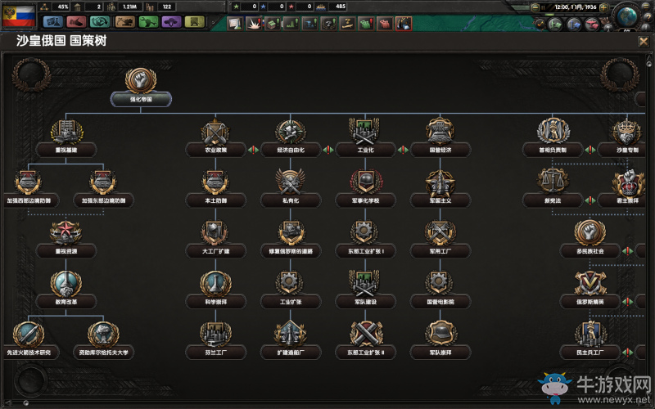The height and width of the screenshot is (409, 655).
Task: Open the purple parachute Recruit tab
Action: (x=171, y=22)
